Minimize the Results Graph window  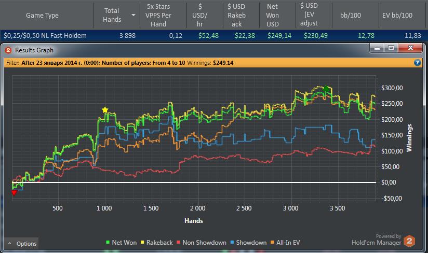(377, 48)
